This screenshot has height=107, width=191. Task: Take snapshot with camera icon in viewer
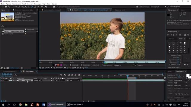point(65,68)
